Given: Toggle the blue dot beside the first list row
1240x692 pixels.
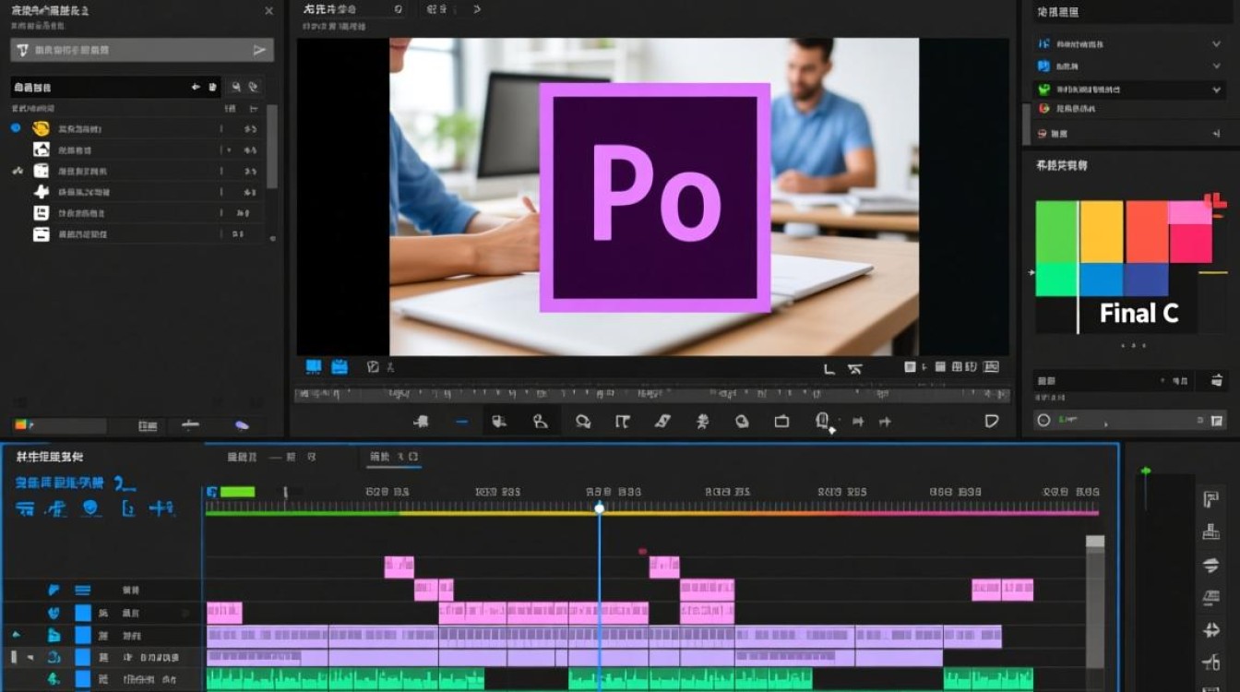Looking at the screenshot, I should click(x=16, y=128).
